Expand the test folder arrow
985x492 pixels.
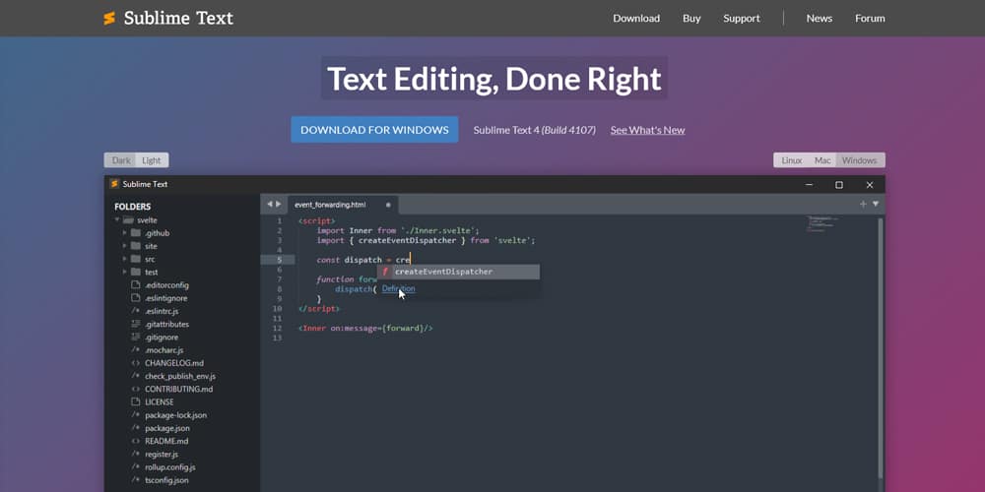(x=124, y=272)
